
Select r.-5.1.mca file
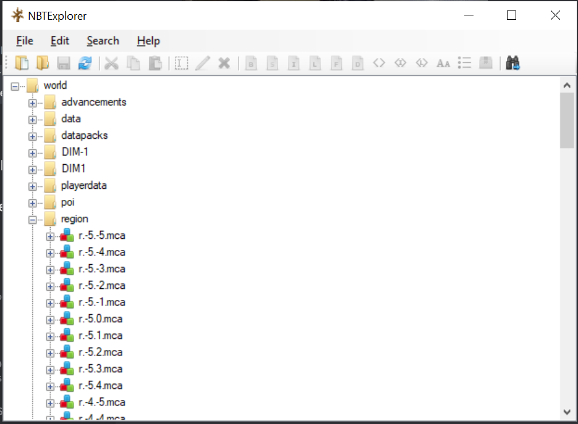(100, 336)
